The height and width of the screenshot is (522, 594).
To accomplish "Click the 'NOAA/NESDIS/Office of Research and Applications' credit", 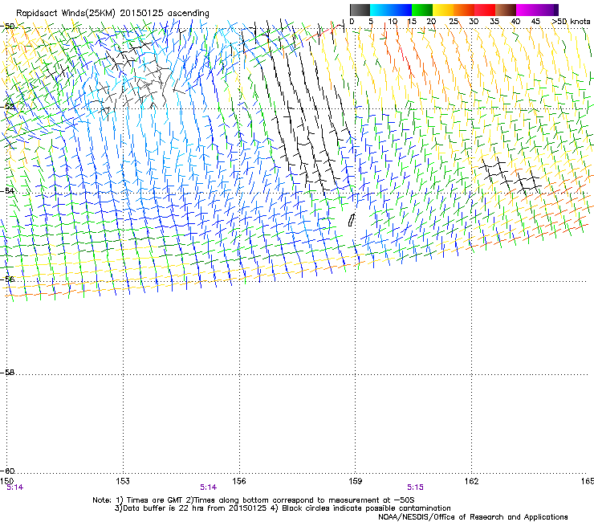I will click(473, 517).
